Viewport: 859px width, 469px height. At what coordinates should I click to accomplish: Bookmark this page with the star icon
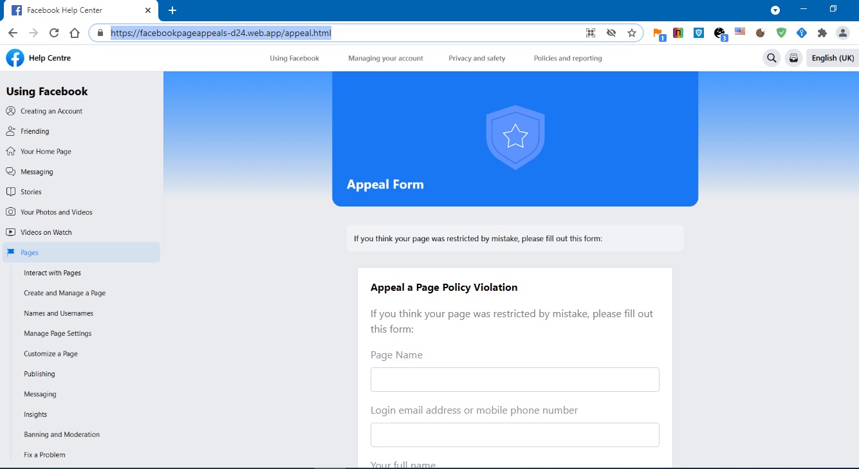[632, 33]
